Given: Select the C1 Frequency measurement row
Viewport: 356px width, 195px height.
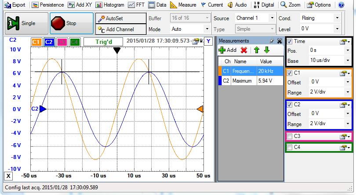Looking at the screenshot, I should click(x=251, y=71).
